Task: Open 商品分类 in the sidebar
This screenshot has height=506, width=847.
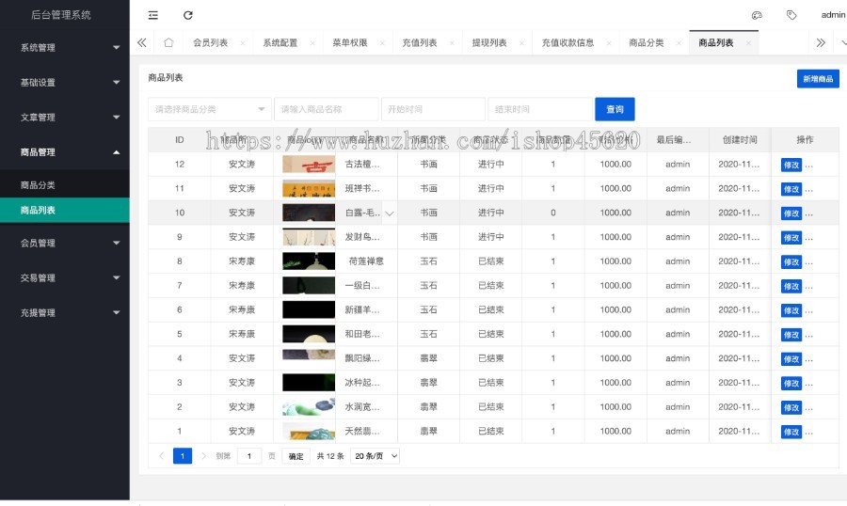Action: coord(65,184)
